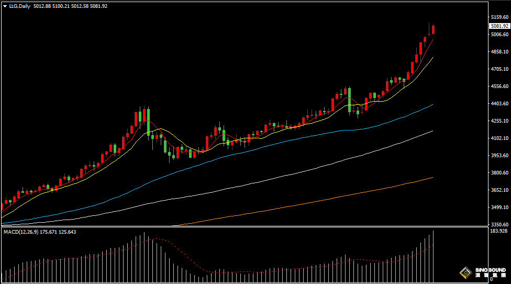Click the 3800.60 price axis label

[498, 173]
